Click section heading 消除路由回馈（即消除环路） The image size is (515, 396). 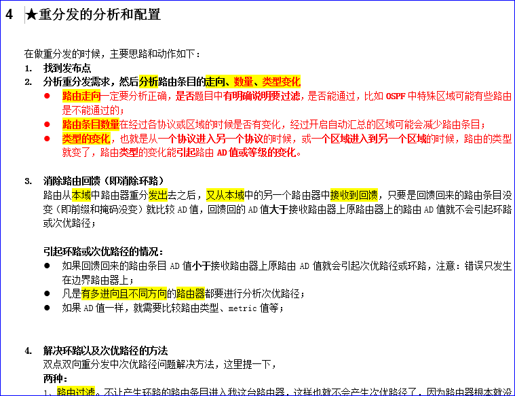click(x=103, y=181)
